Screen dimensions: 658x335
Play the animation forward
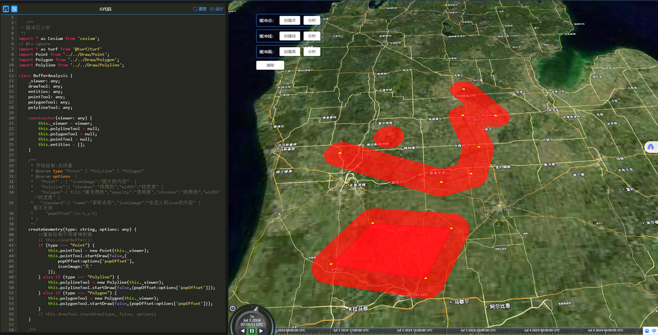click(261, 331)
